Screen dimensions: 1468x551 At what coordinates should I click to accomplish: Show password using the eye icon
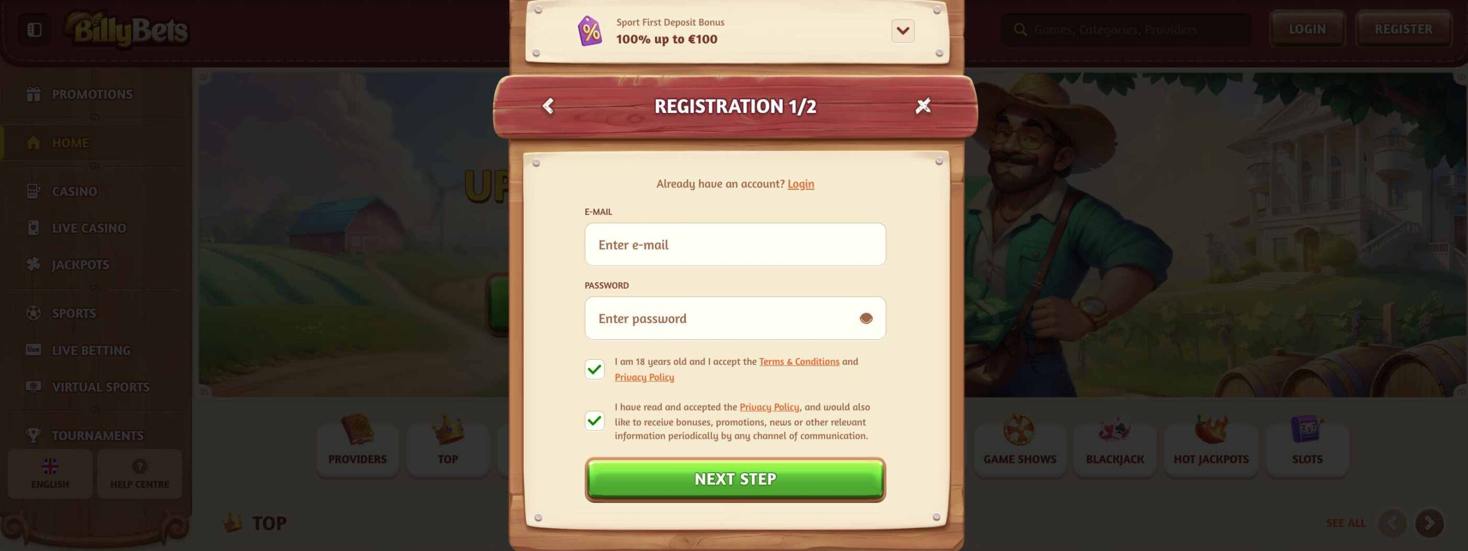866,318
